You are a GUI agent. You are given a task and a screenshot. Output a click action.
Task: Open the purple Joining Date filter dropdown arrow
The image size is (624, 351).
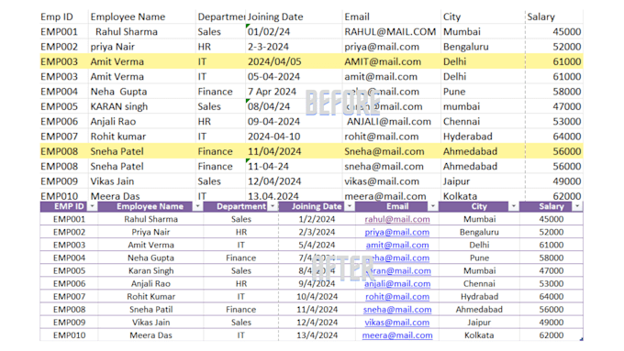coord(350,206)
